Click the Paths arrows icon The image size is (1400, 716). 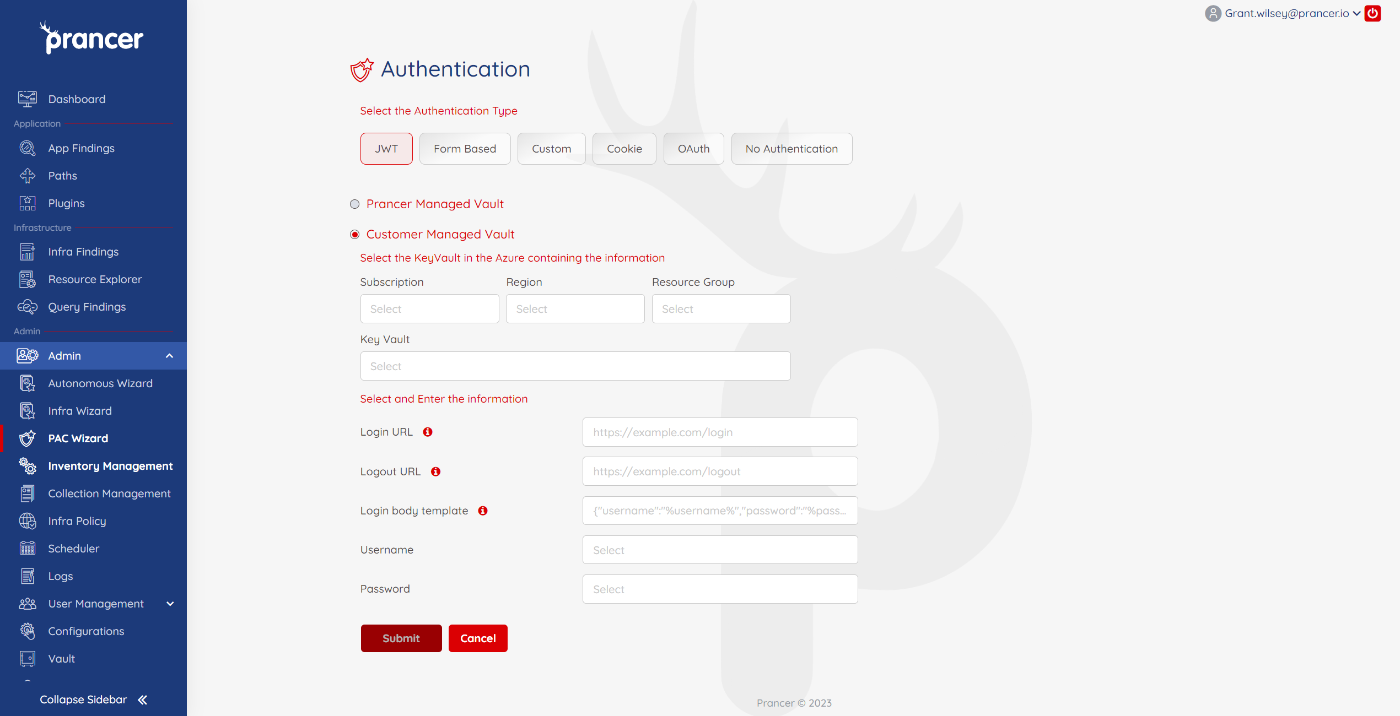[x=27, y=176]
